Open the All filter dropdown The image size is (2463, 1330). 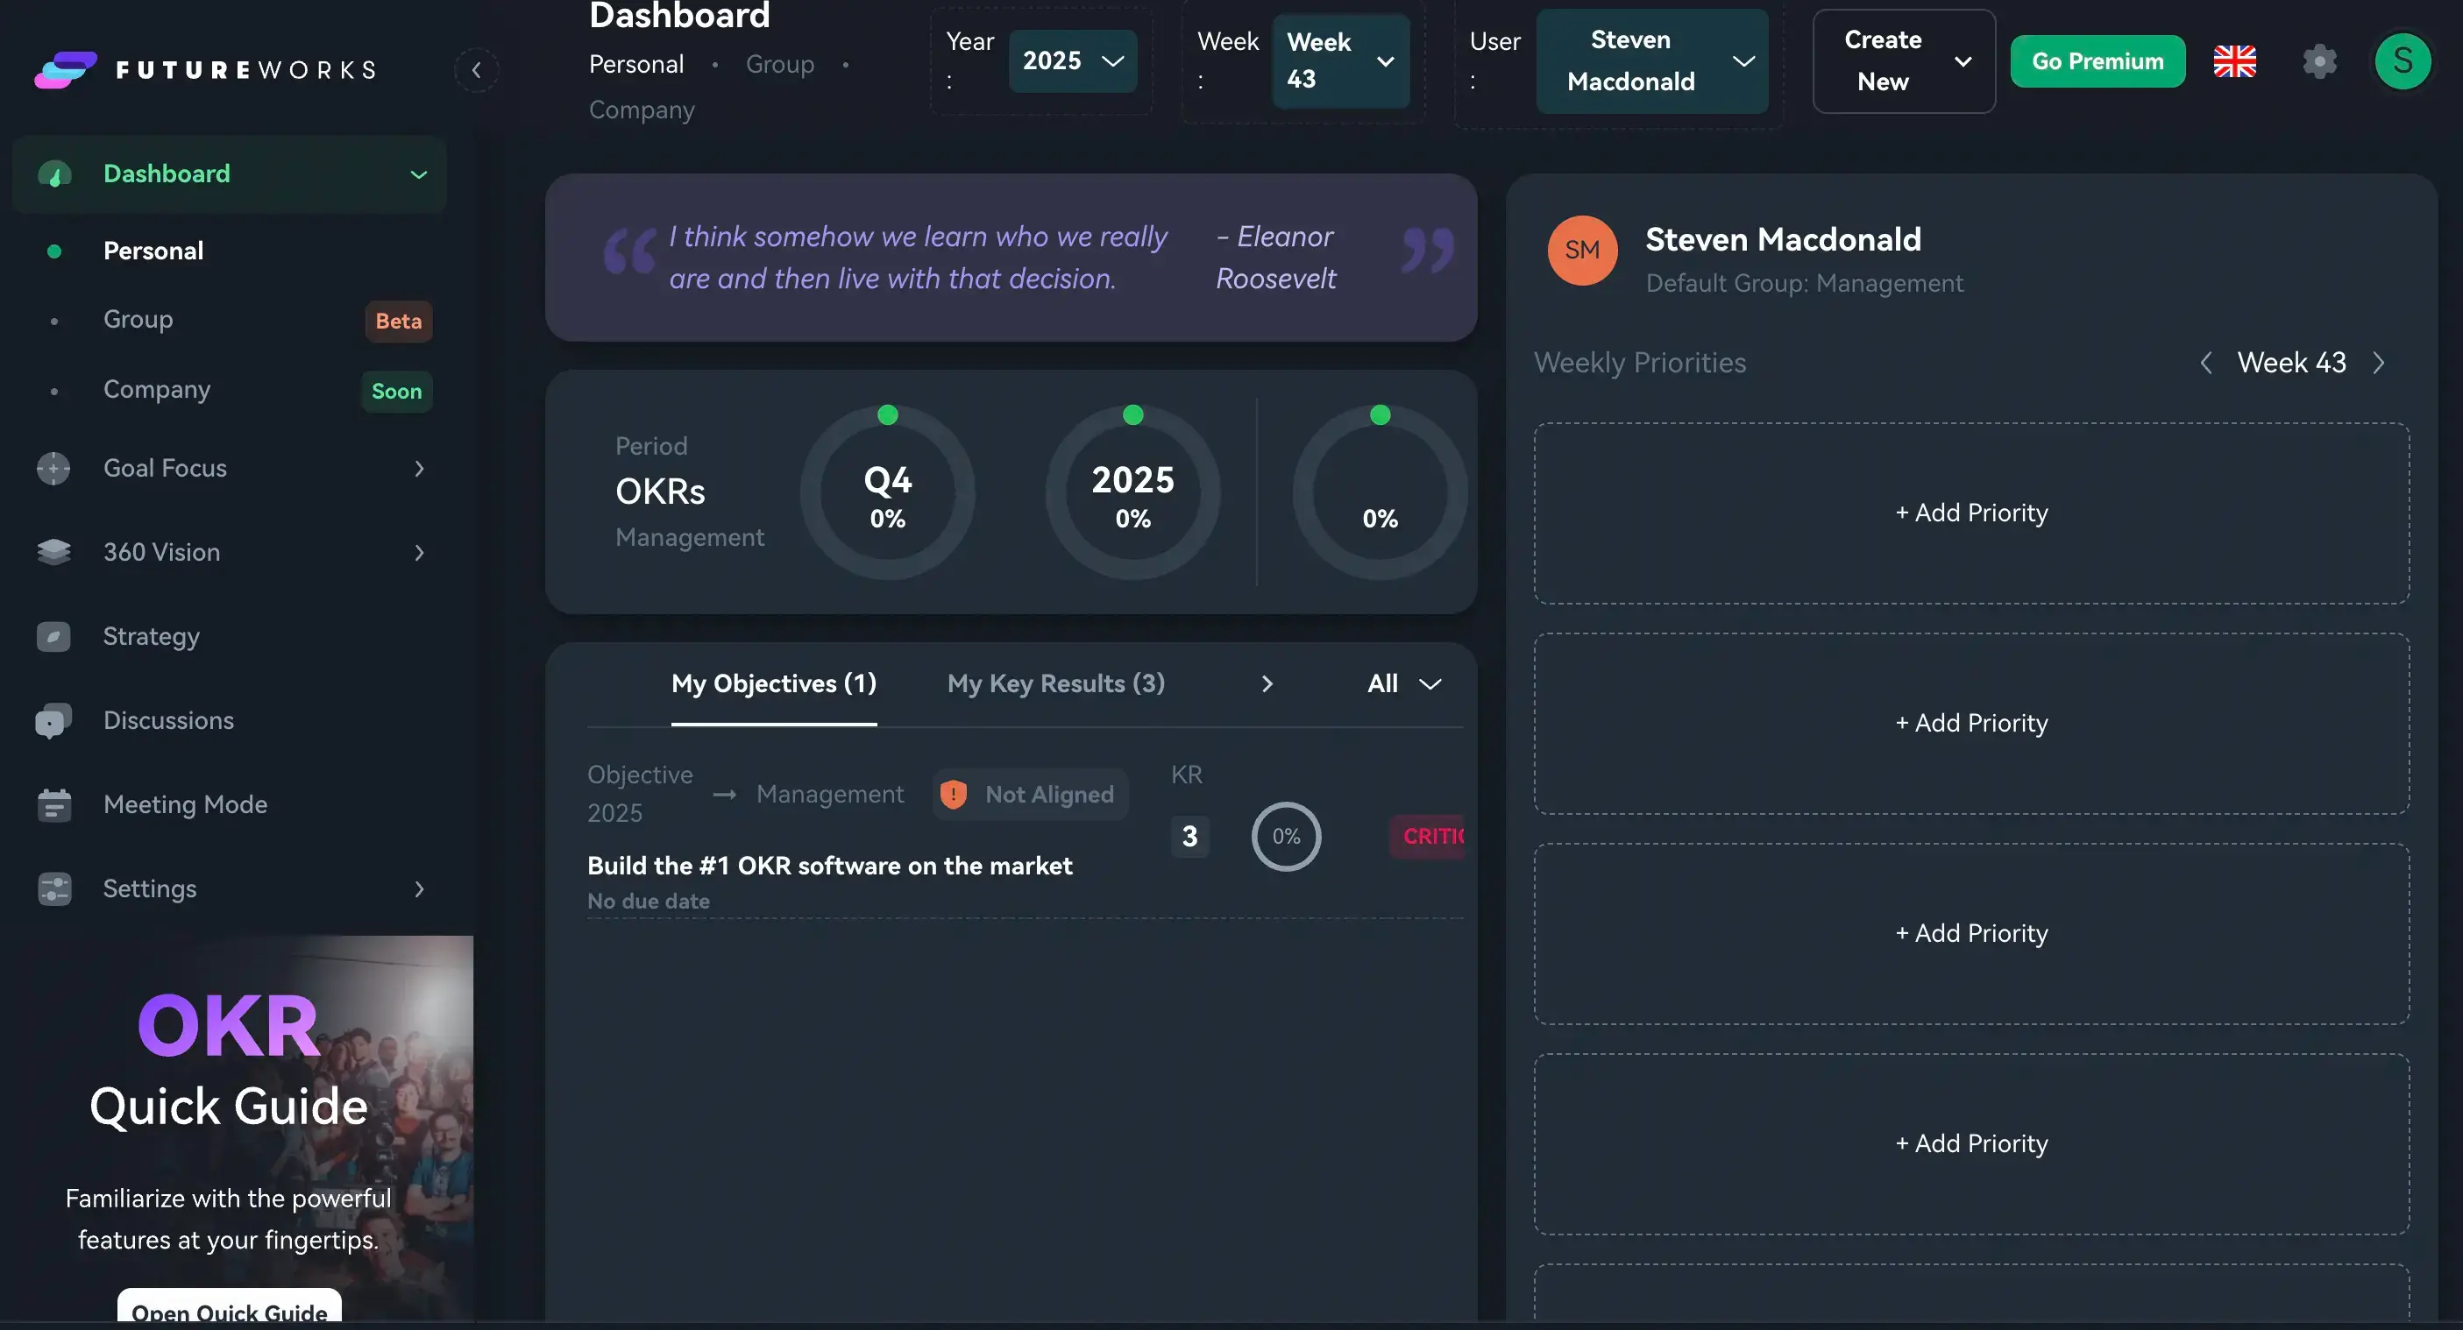point(1404,684)
